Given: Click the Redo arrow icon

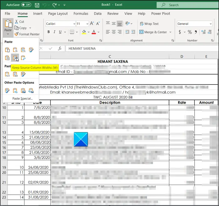Looking at the screenshot, I should coord(54,5).
